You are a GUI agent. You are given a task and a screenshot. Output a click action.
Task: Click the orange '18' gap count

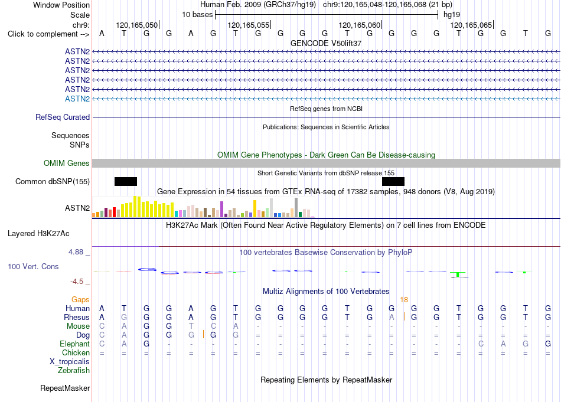(x=404, y=300)
